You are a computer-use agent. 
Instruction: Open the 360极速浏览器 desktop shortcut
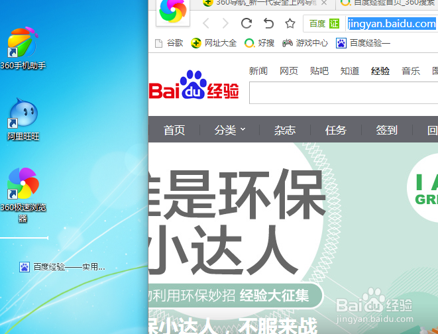click(23, 195)
